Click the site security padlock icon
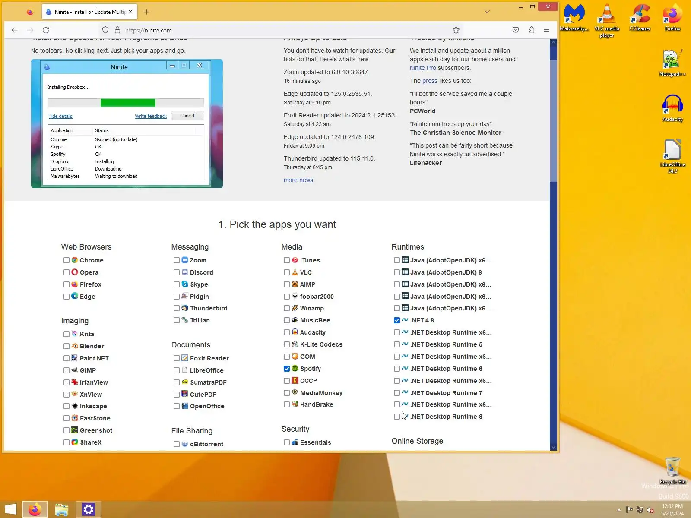691x518 pixels. 117,30
